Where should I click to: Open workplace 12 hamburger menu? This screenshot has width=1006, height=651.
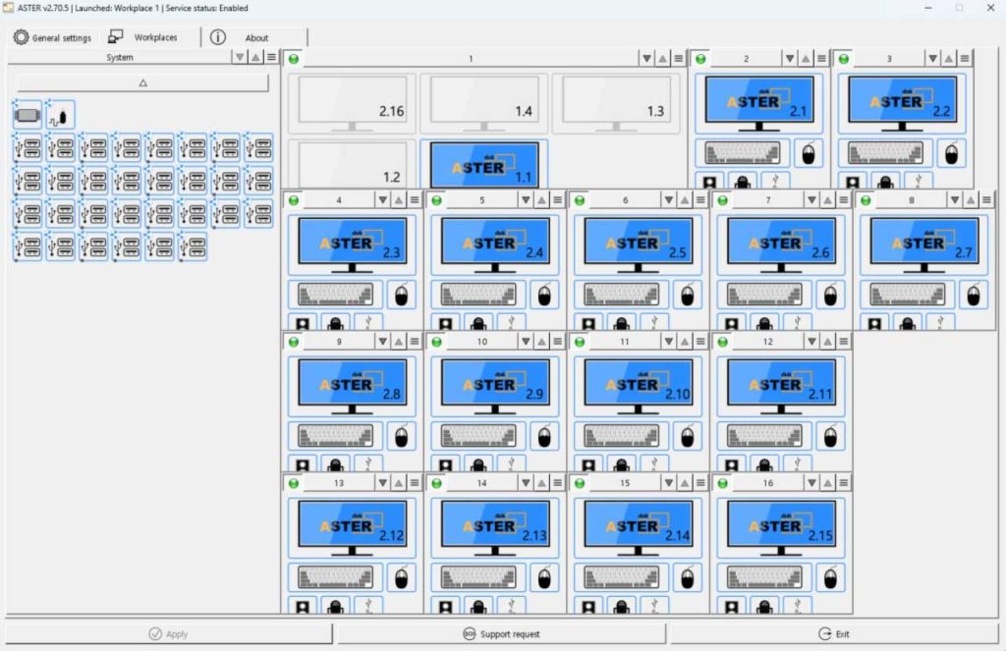click(x=844, y=342)
